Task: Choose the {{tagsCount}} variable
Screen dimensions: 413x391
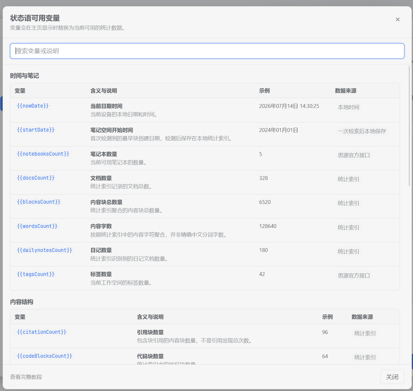Action: (36, 274)
